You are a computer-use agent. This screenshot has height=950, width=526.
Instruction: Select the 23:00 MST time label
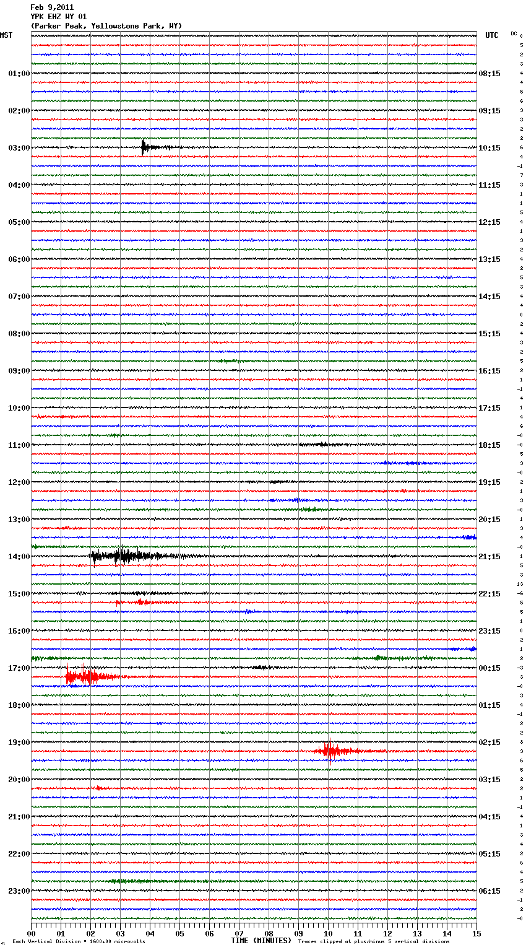(19, 891)
